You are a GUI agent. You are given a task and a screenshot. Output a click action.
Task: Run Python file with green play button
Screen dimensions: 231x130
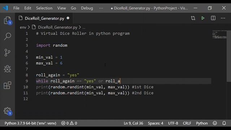pos(203,18)
